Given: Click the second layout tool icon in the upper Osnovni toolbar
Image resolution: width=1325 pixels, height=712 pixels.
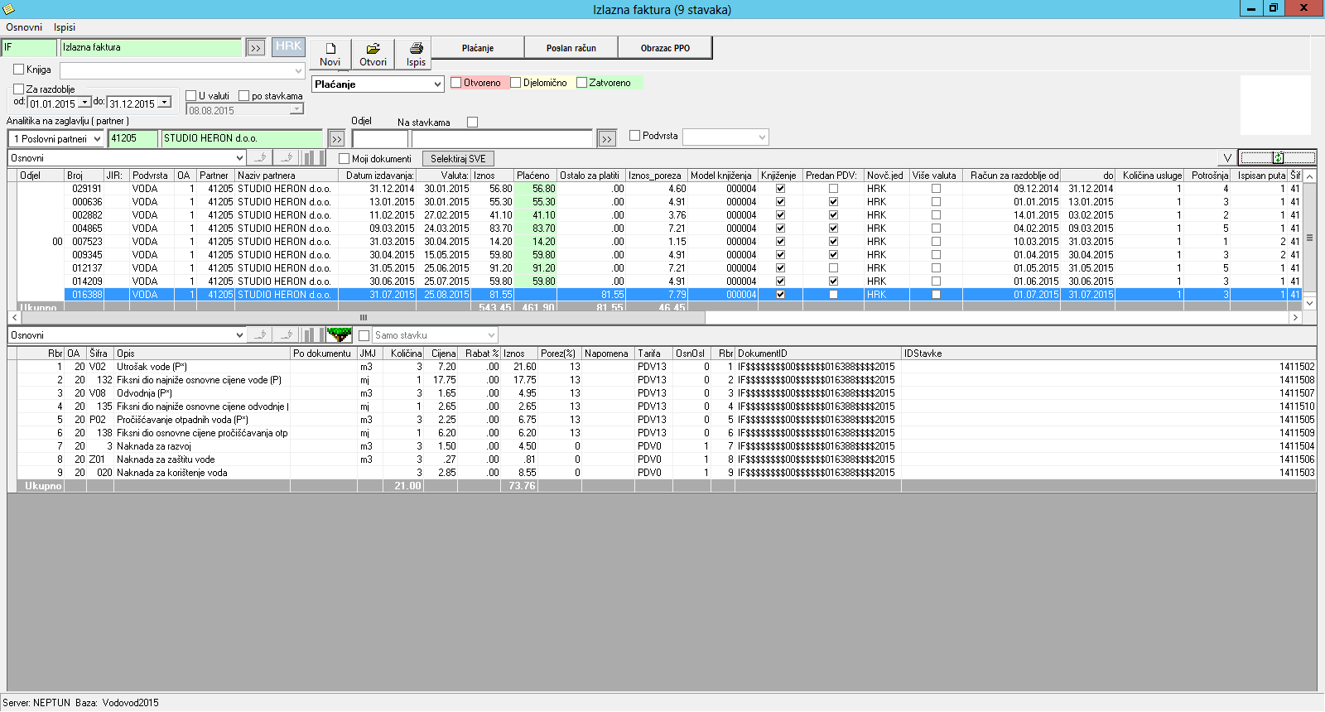Looking at the screenshot, I should click(287, 158).
